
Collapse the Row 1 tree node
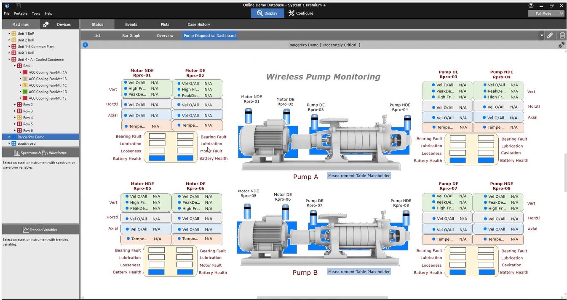coord(15,66)
